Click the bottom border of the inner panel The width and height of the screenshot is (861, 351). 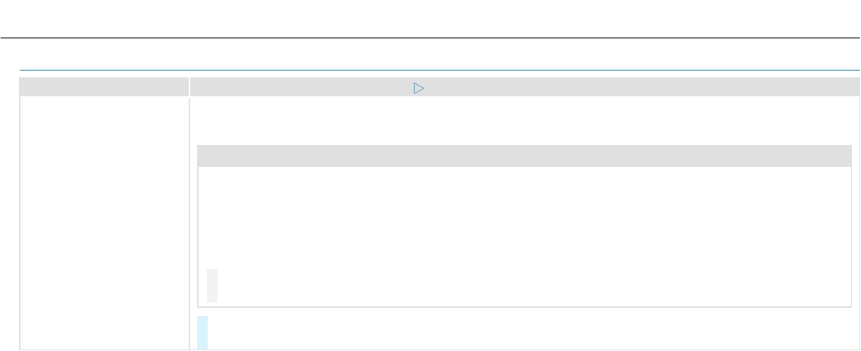[x=524, y=306]
